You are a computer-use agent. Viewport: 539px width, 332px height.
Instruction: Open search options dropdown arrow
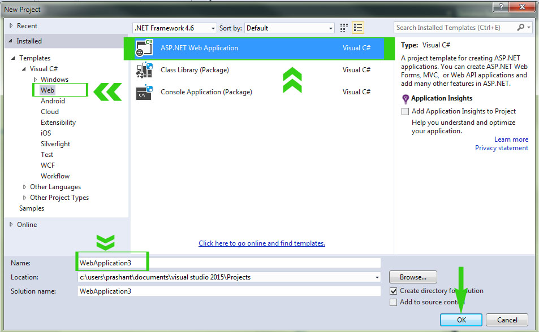click(x=529, y=28)
